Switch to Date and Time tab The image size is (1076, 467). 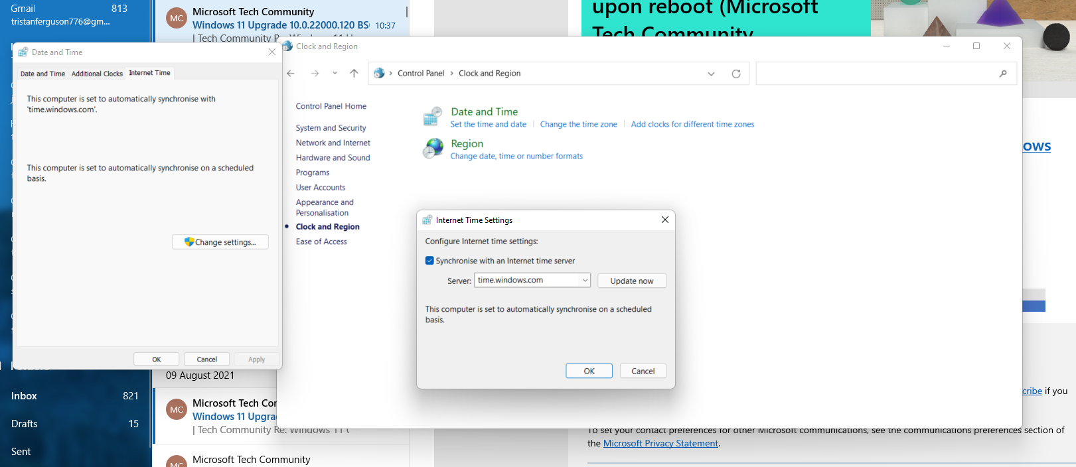click(x=42, y=74)
